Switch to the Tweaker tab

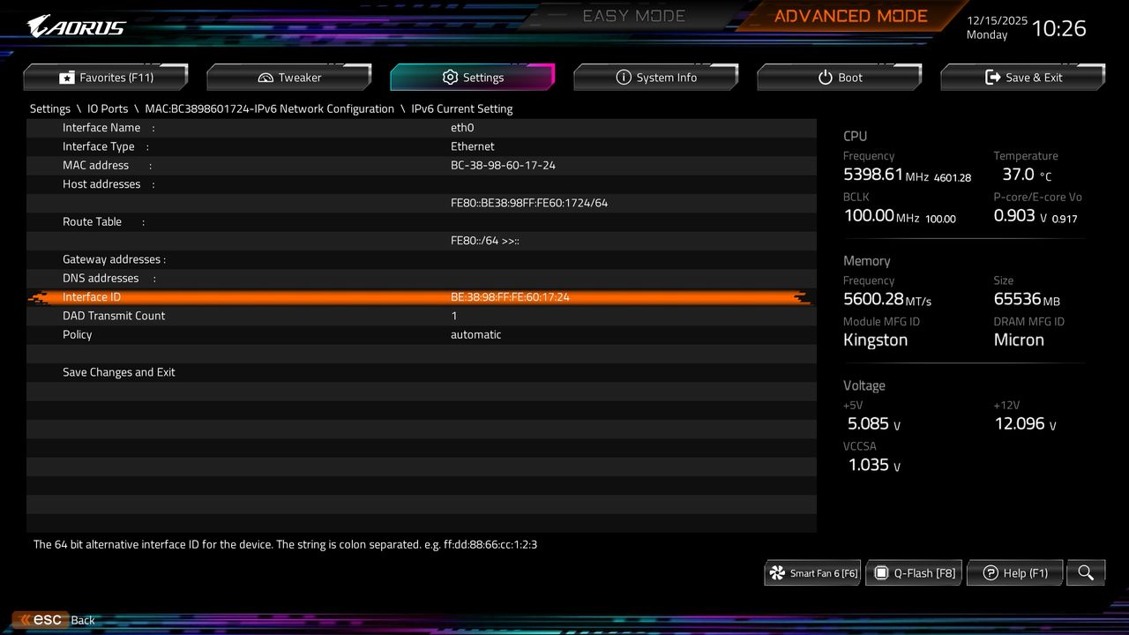coord(289,78)
